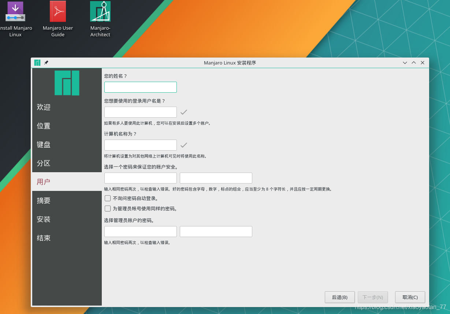Focus the 计算机名称 input field
The height and width of the screenshot is (314, 450).
[141, 145]
